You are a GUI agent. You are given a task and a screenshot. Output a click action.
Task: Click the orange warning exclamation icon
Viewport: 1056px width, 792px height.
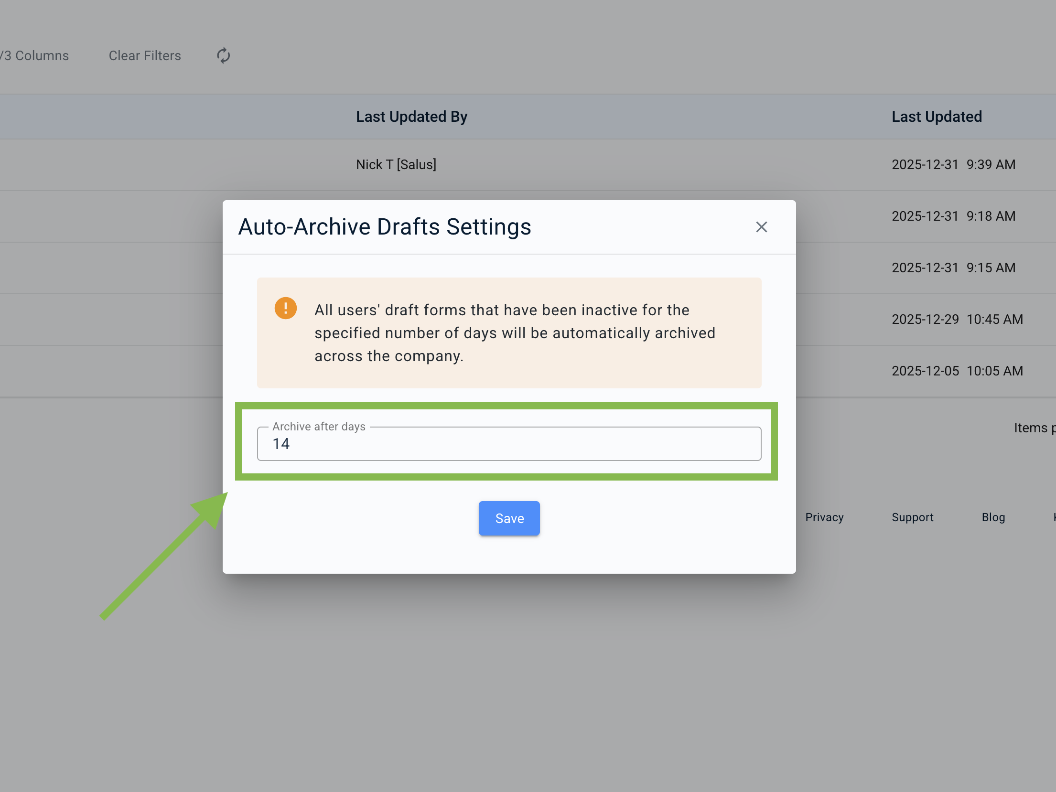pyautogui.click(x=286, y=308)
